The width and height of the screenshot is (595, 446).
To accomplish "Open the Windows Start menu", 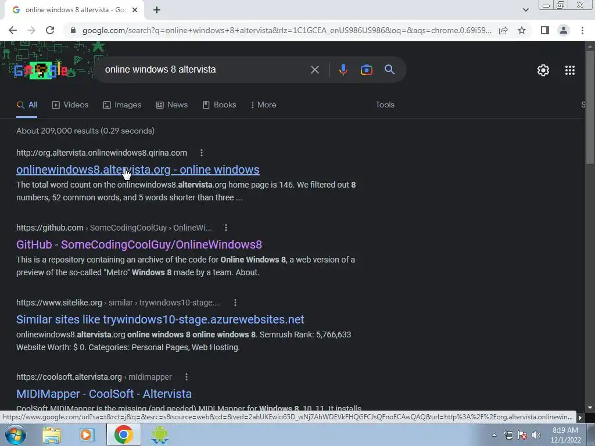I will 16,434.
